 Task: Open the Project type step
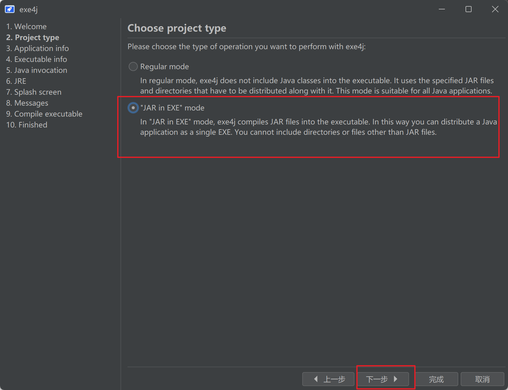tap(33, 37)
